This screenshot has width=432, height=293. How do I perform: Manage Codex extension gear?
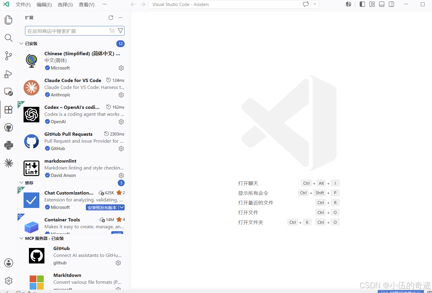pyautogui.click(x=121, y=122)
